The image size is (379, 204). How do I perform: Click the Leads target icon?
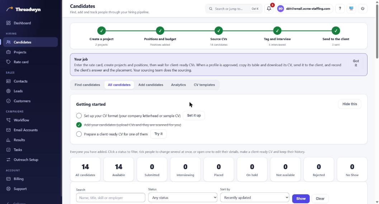(x=9, y=91)
